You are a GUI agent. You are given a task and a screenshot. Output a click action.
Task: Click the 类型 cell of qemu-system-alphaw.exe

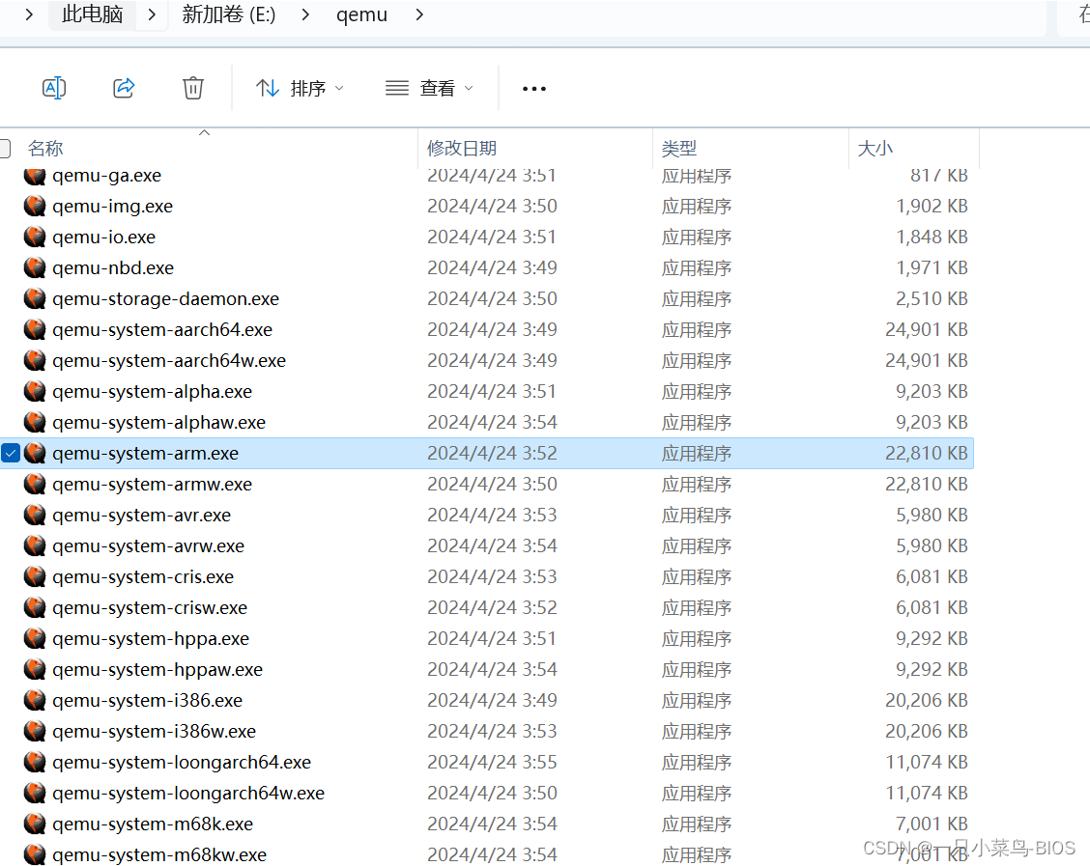(x=697, y=422)
